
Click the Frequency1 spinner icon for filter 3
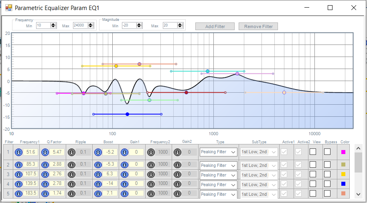click(18, 175)
